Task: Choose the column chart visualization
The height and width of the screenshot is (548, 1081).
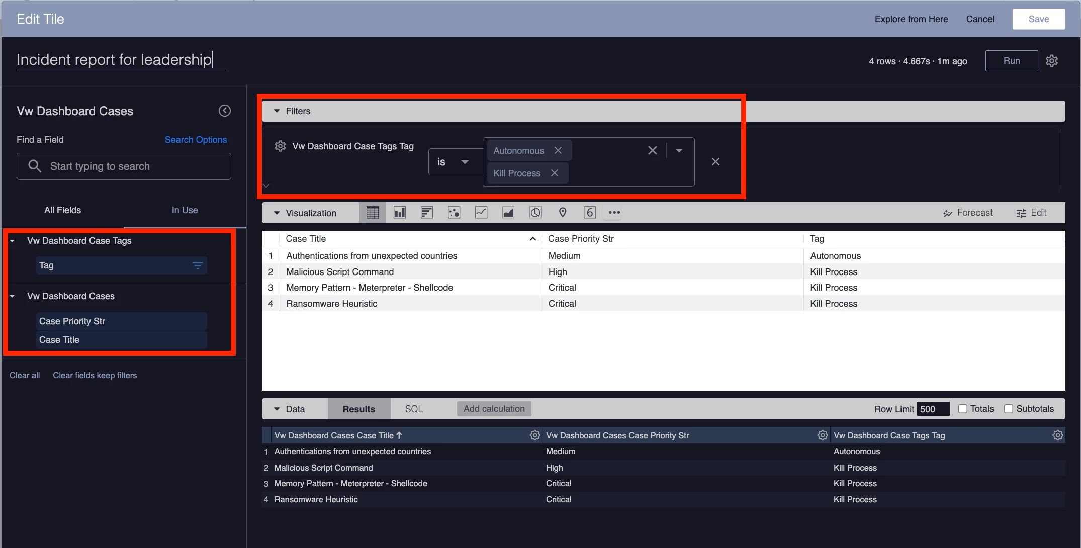Action: tap(400, 213)
